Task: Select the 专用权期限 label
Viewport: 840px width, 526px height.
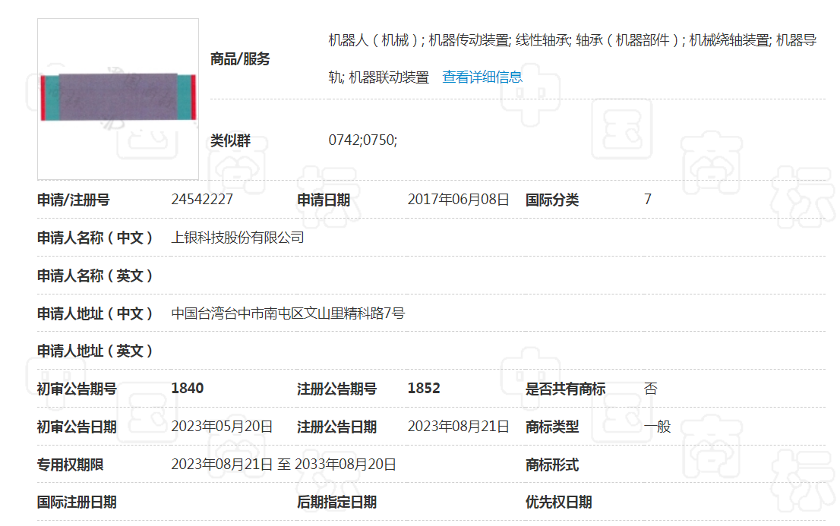Action: 70,465
